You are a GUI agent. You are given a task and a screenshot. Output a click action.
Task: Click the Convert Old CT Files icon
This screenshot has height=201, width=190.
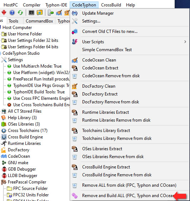[x=75, y=31]
